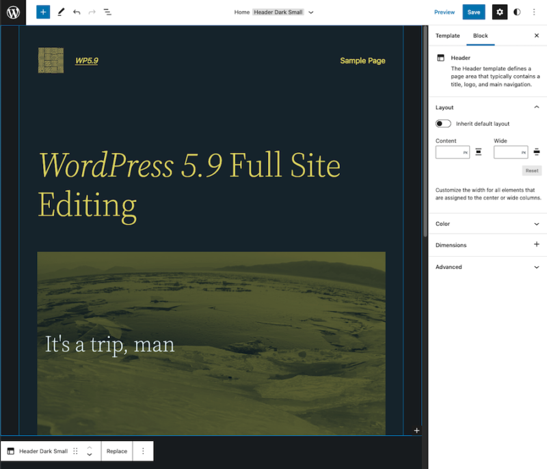547x469 pixels.
Task: Open the three-dot Options menu in top bar
Action: tap(534, 12)
